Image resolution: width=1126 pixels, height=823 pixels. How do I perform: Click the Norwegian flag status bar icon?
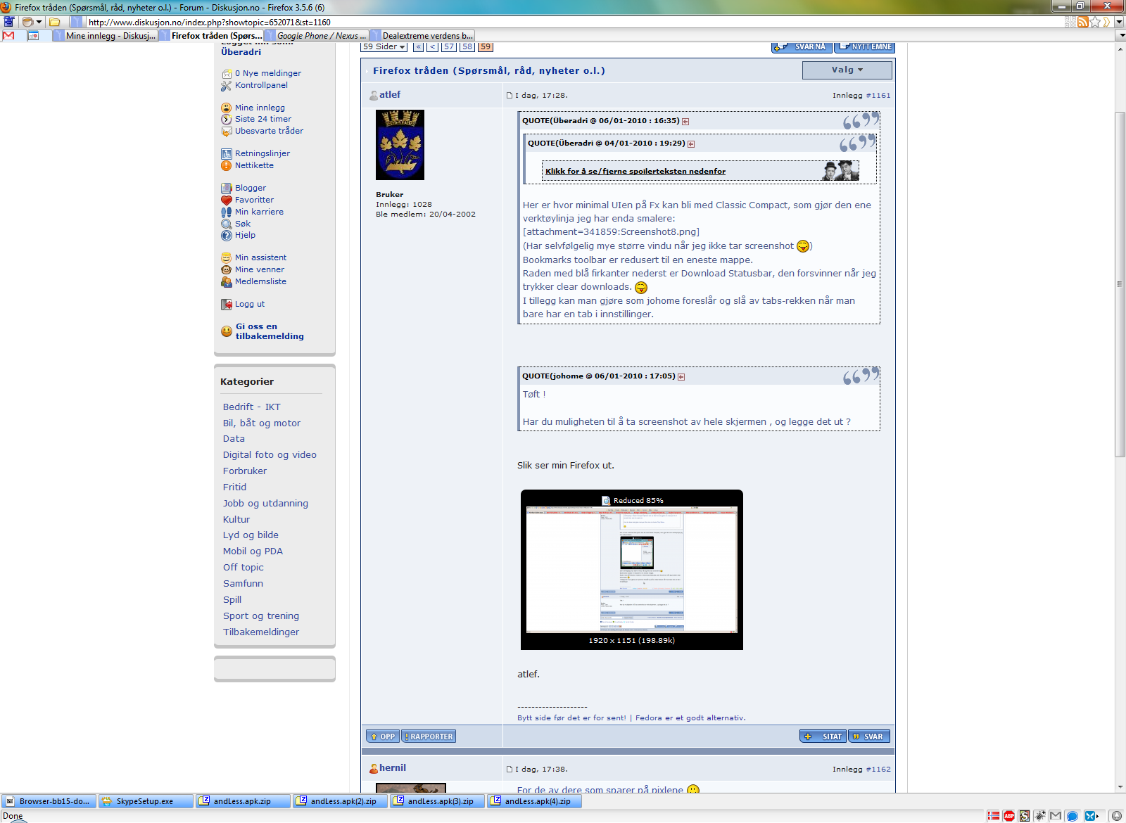(x=994, y=816)
